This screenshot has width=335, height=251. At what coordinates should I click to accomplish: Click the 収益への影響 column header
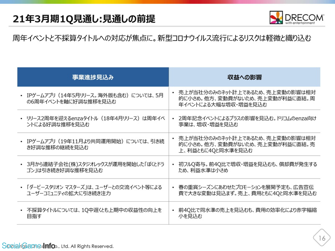pyautogui.click(x=245, y=77)
